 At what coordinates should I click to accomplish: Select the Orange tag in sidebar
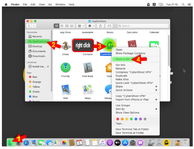[x=35, y=82]
